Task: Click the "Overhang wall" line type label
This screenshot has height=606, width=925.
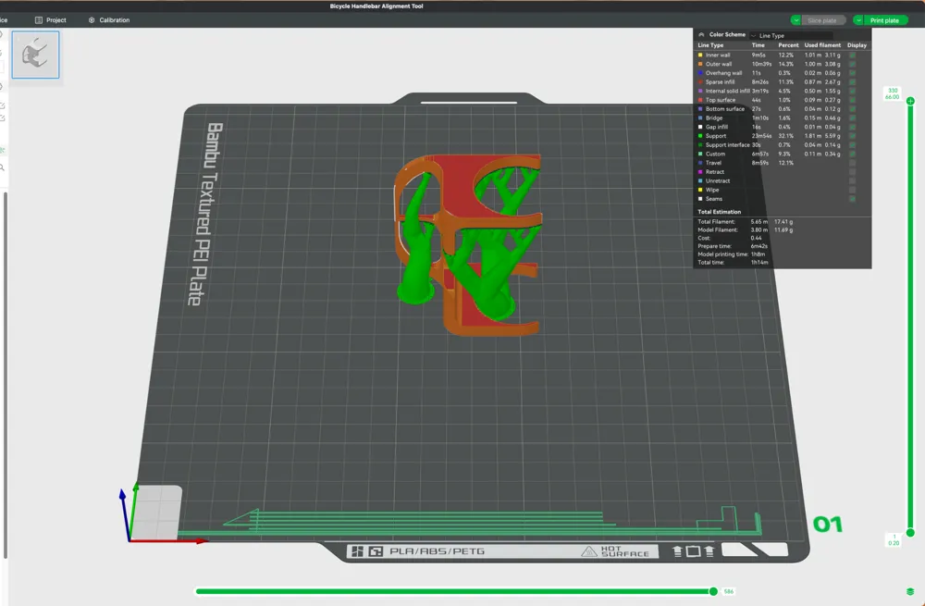Action: tap(724, 73)
